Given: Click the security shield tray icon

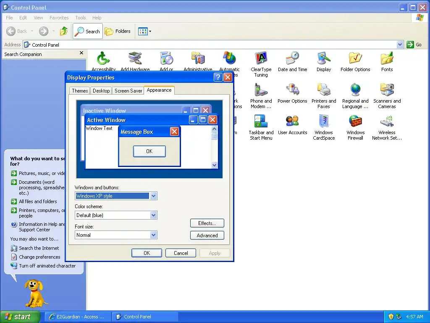Looking at the screenshot, I should pos(391,316).
